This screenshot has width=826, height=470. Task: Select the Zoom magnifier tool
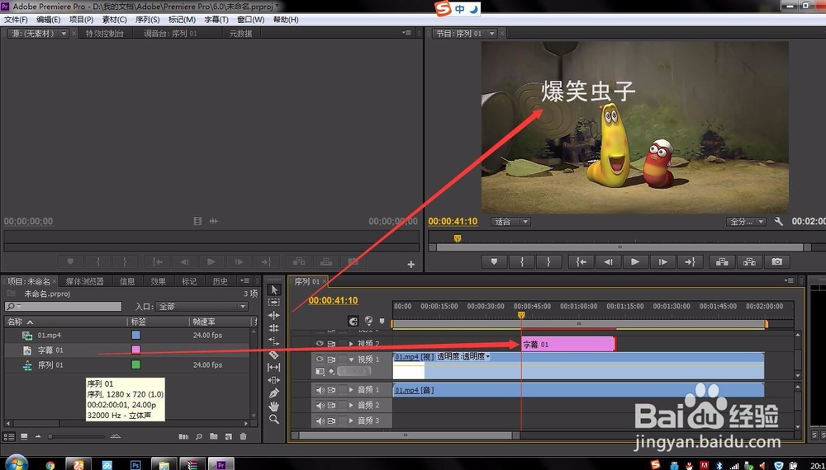(274, 419)
